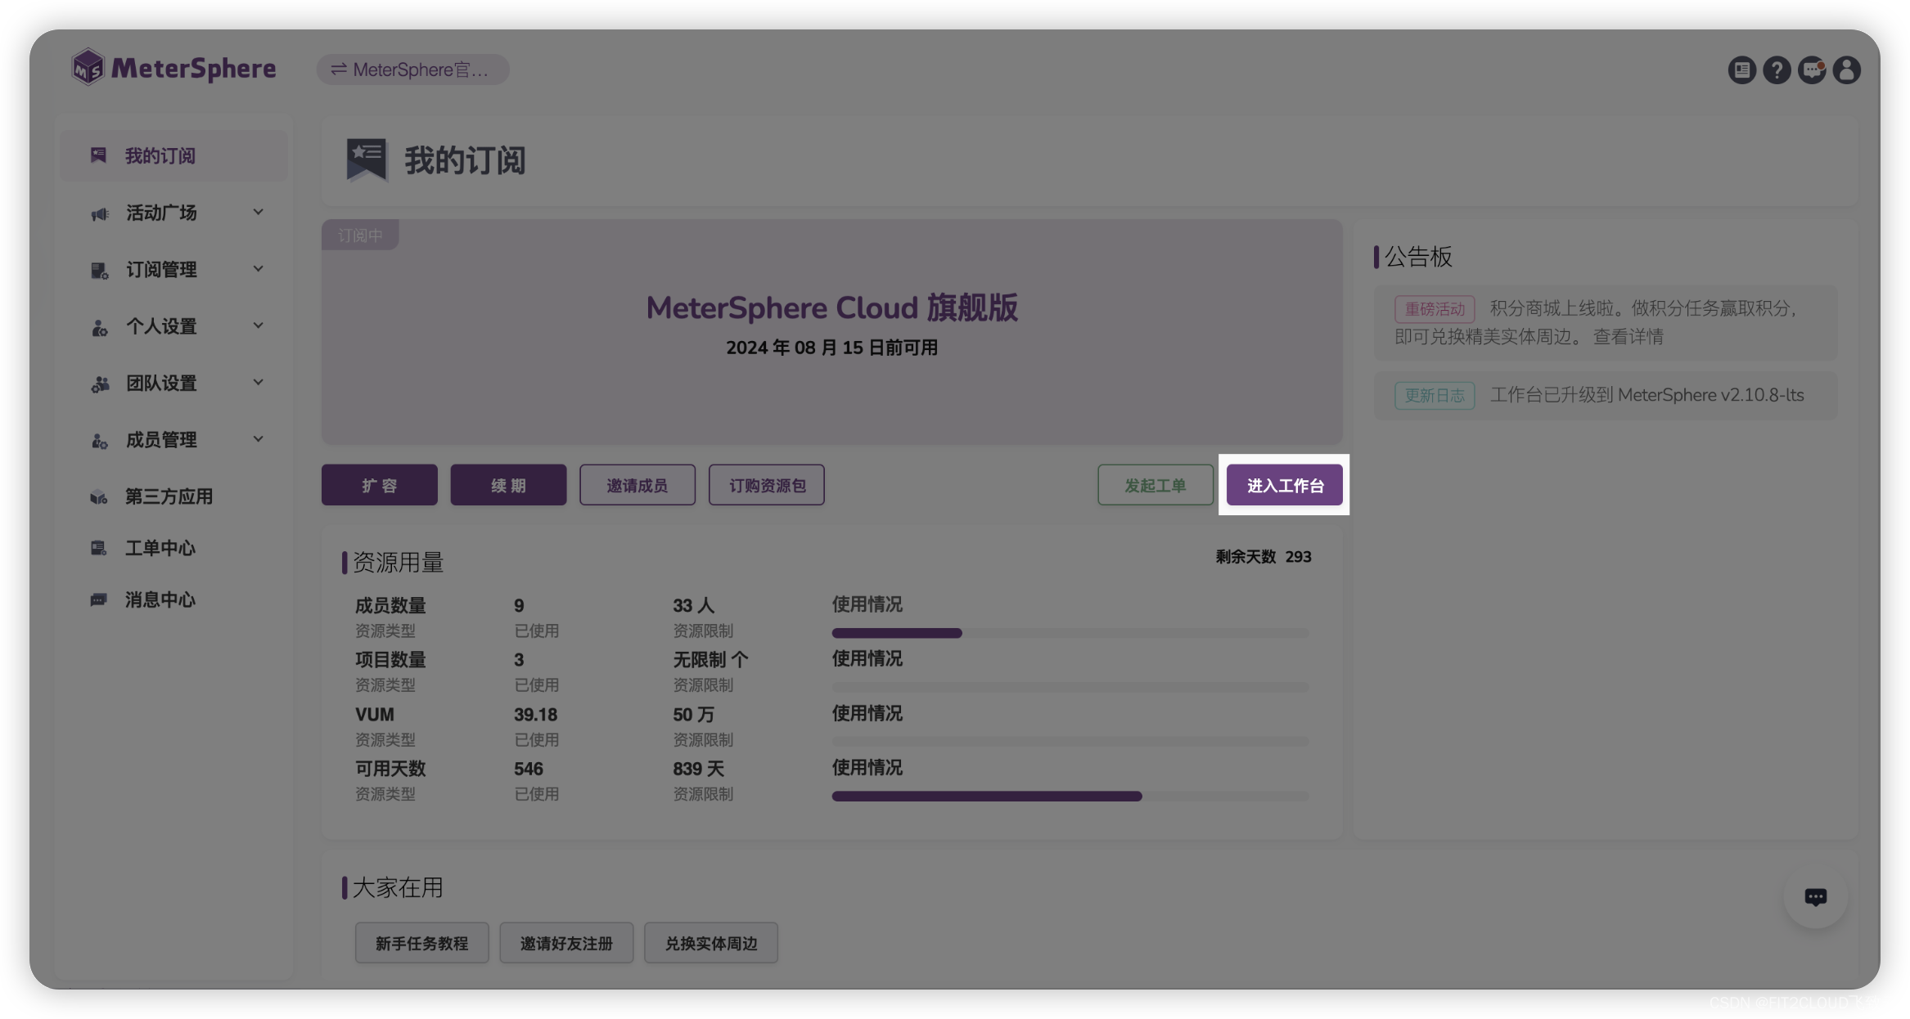Viewport: 1910px width, 1019px height.
Task: Expand the 活动广场 menu chevron
Action: tap(258, 213)
